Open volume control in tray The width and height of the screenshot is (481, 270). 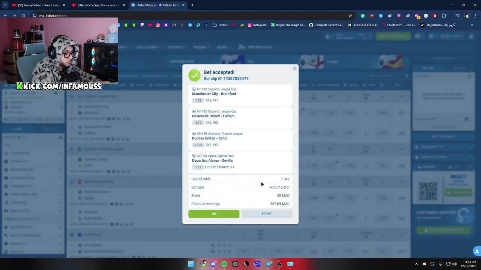click(x=454, y=264)
